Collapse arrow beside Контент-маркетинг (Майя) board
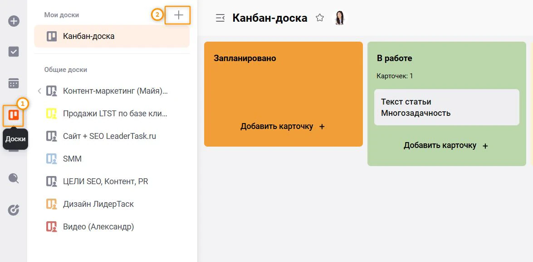The width and height of the screenshot is (533, 262). [x=39, y=91]
